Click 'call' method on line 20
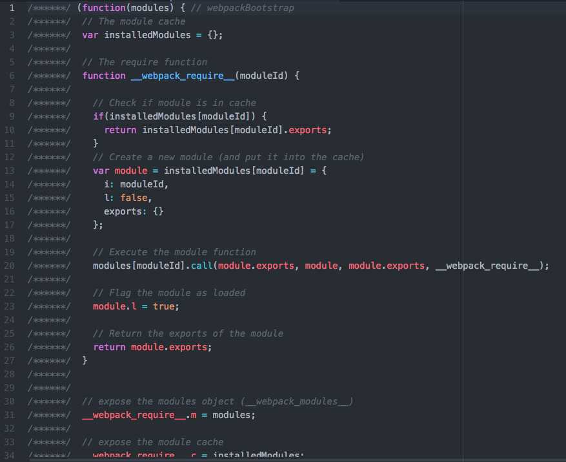This screenshot has height=462, width=566. pyautogui.click(x=201, y=266)
